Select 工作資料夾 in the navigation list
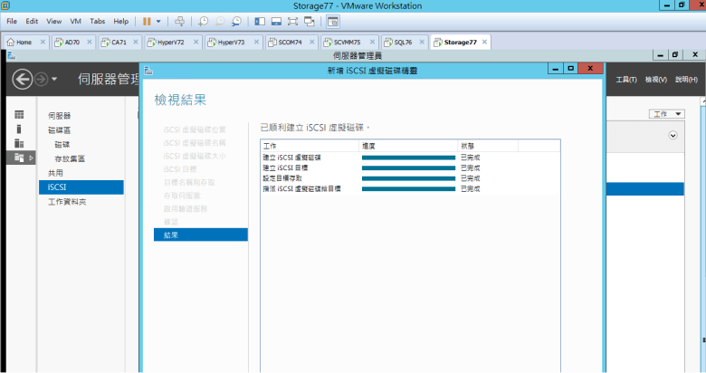The width and height of the screenshot is (706, 373). coord(66,201)
